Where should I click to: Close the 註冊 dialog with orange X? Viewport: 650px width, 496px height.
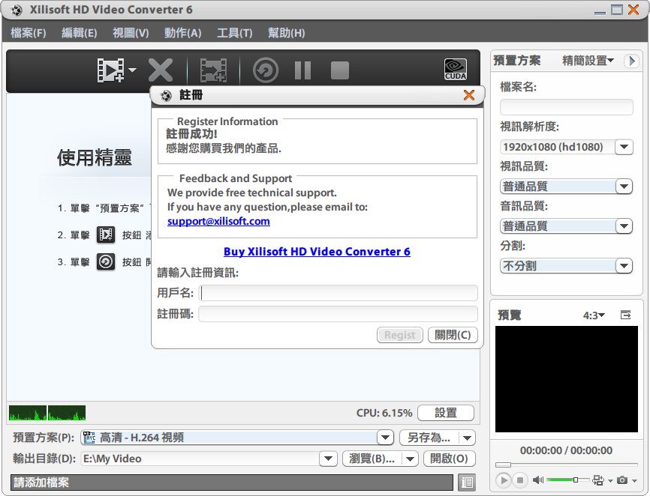point(469,95)
